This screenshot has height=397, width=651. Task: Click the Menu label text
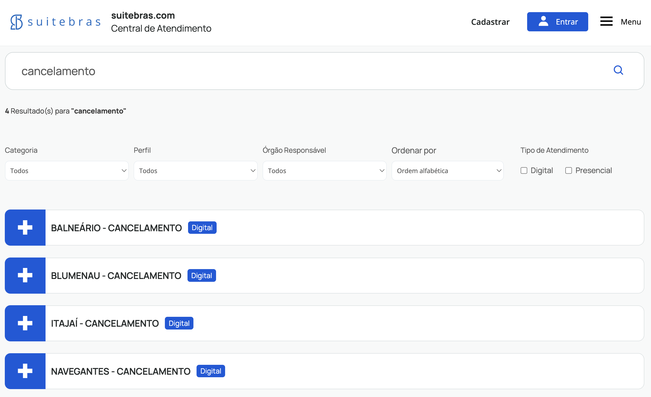tap(631, 22)
